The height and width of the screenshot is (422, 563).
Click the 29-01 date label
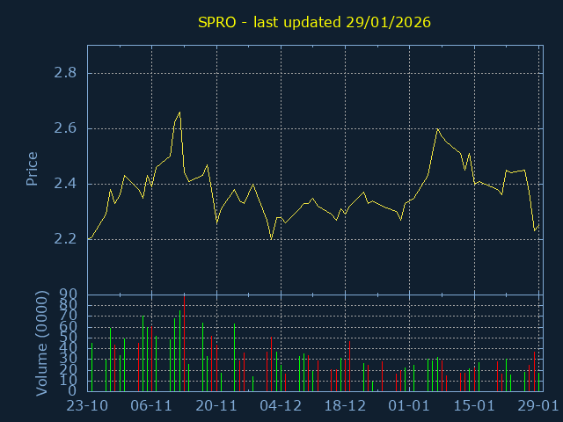pos(537,406)
